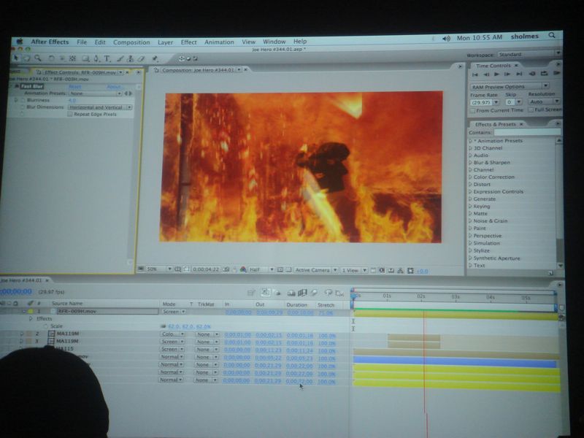Select the Zoom magnifier tool
This screenshot has width=584, height=438.
(38, 58)
